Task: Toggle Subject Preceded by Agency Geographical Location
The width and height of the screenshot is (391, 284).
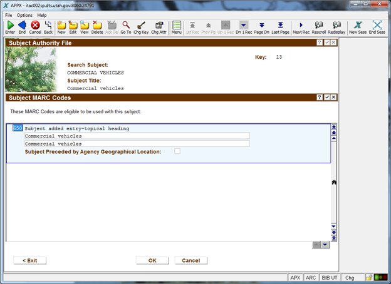Action: pos(178,151)
